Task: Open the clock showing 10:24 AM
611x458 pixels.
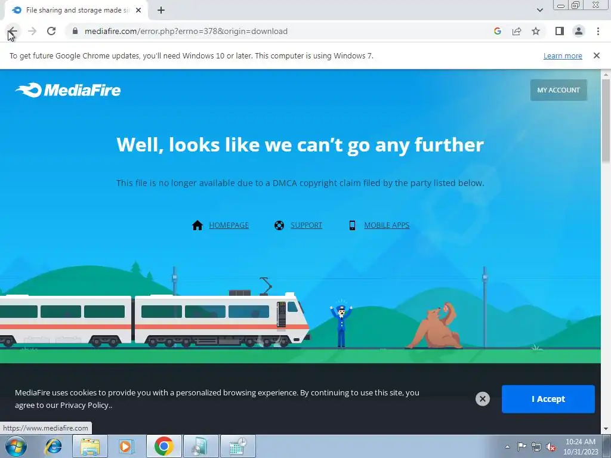Action: pyautogui.click(x=581, y=447)
